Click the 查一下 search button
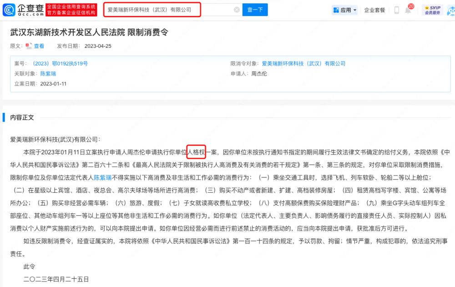 pos(255,10)
